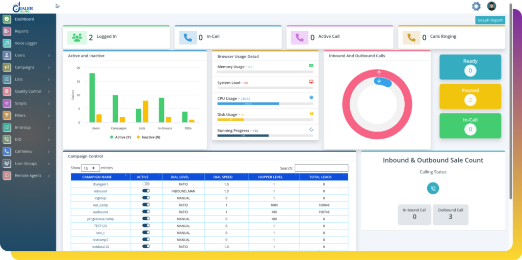Click the Scripts sidebar icon
522x260 pixels.
point(7,103)
